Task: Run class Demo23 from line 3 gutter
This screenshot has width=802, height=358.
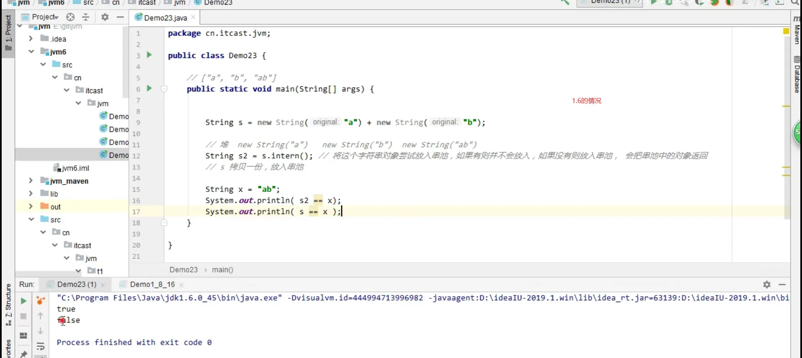Action: pos(149,55)
